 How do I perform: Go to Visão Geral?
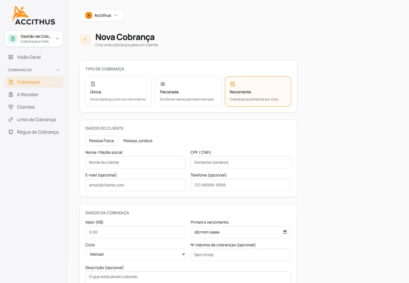pos(34,57)
